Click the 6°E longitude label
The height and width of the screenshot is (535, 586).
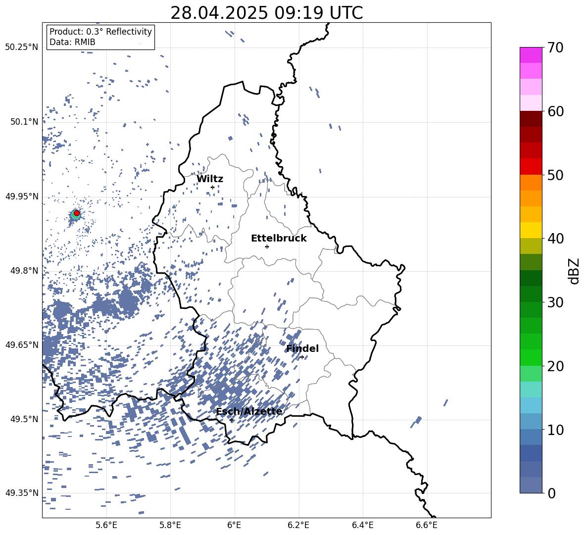tap(234, 525)
